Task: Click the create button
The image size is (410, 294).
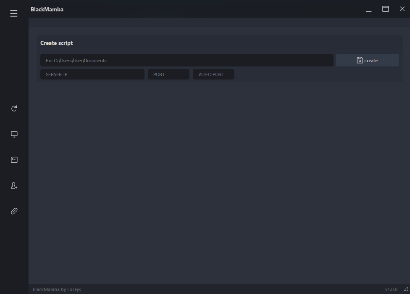Action: [x=368, y=60]
